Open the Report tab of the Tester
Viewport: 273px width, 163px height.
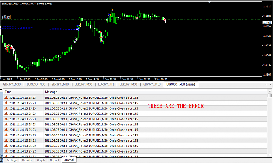coord(55,160)
